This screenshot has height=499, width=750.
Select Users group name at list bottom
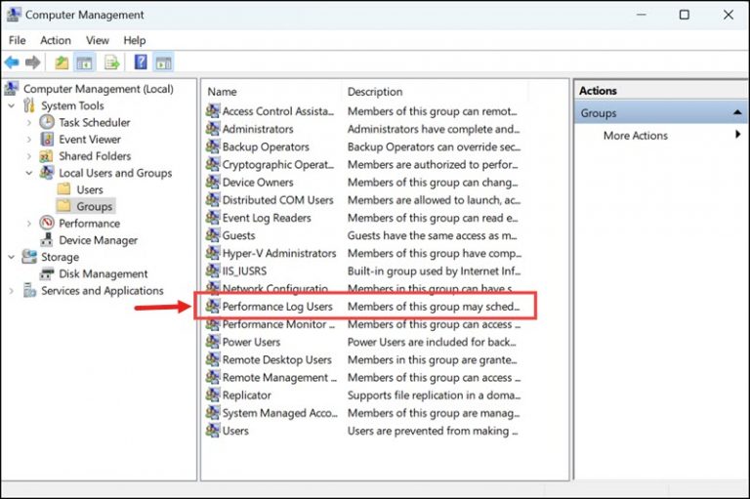click(235, 431)
